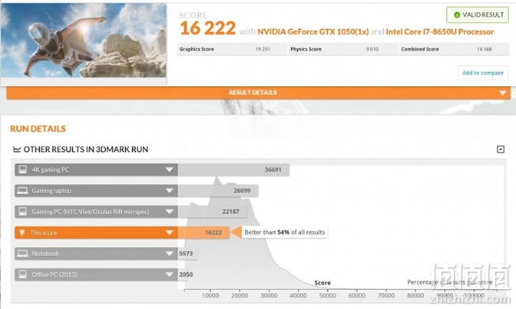Open the NVIDIA GeForce GTX 1050 link
Screen dimensions: 516x309
(x=313, y=32)
